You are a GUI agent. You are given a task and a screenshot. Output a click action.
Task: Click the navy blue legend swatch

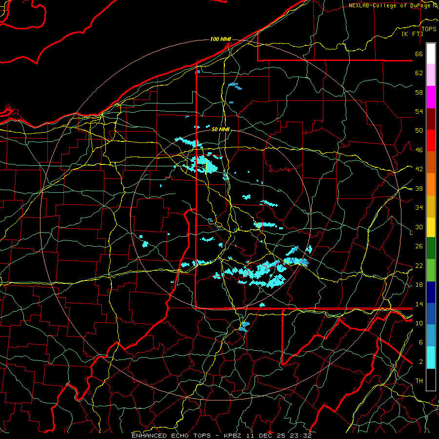(x=431, y=292)
